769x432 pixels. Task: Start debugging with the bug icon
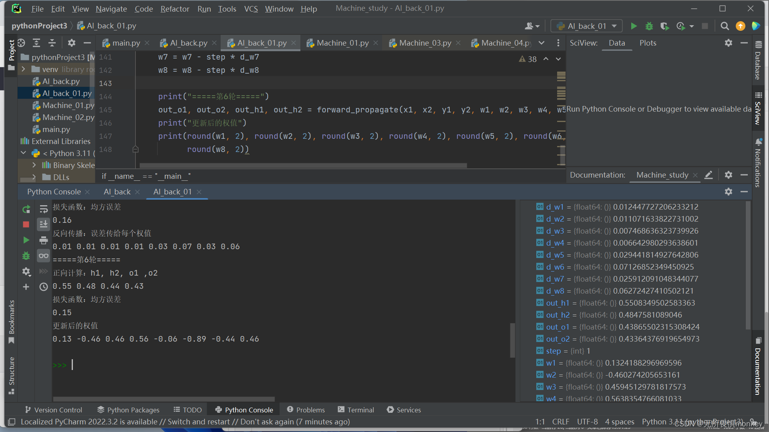click(x=649, y=26)
